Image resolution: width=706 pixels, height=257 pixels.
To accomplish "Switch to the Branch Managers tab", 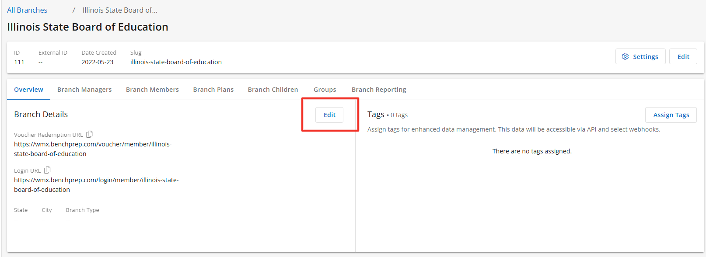I will (84, 90).
